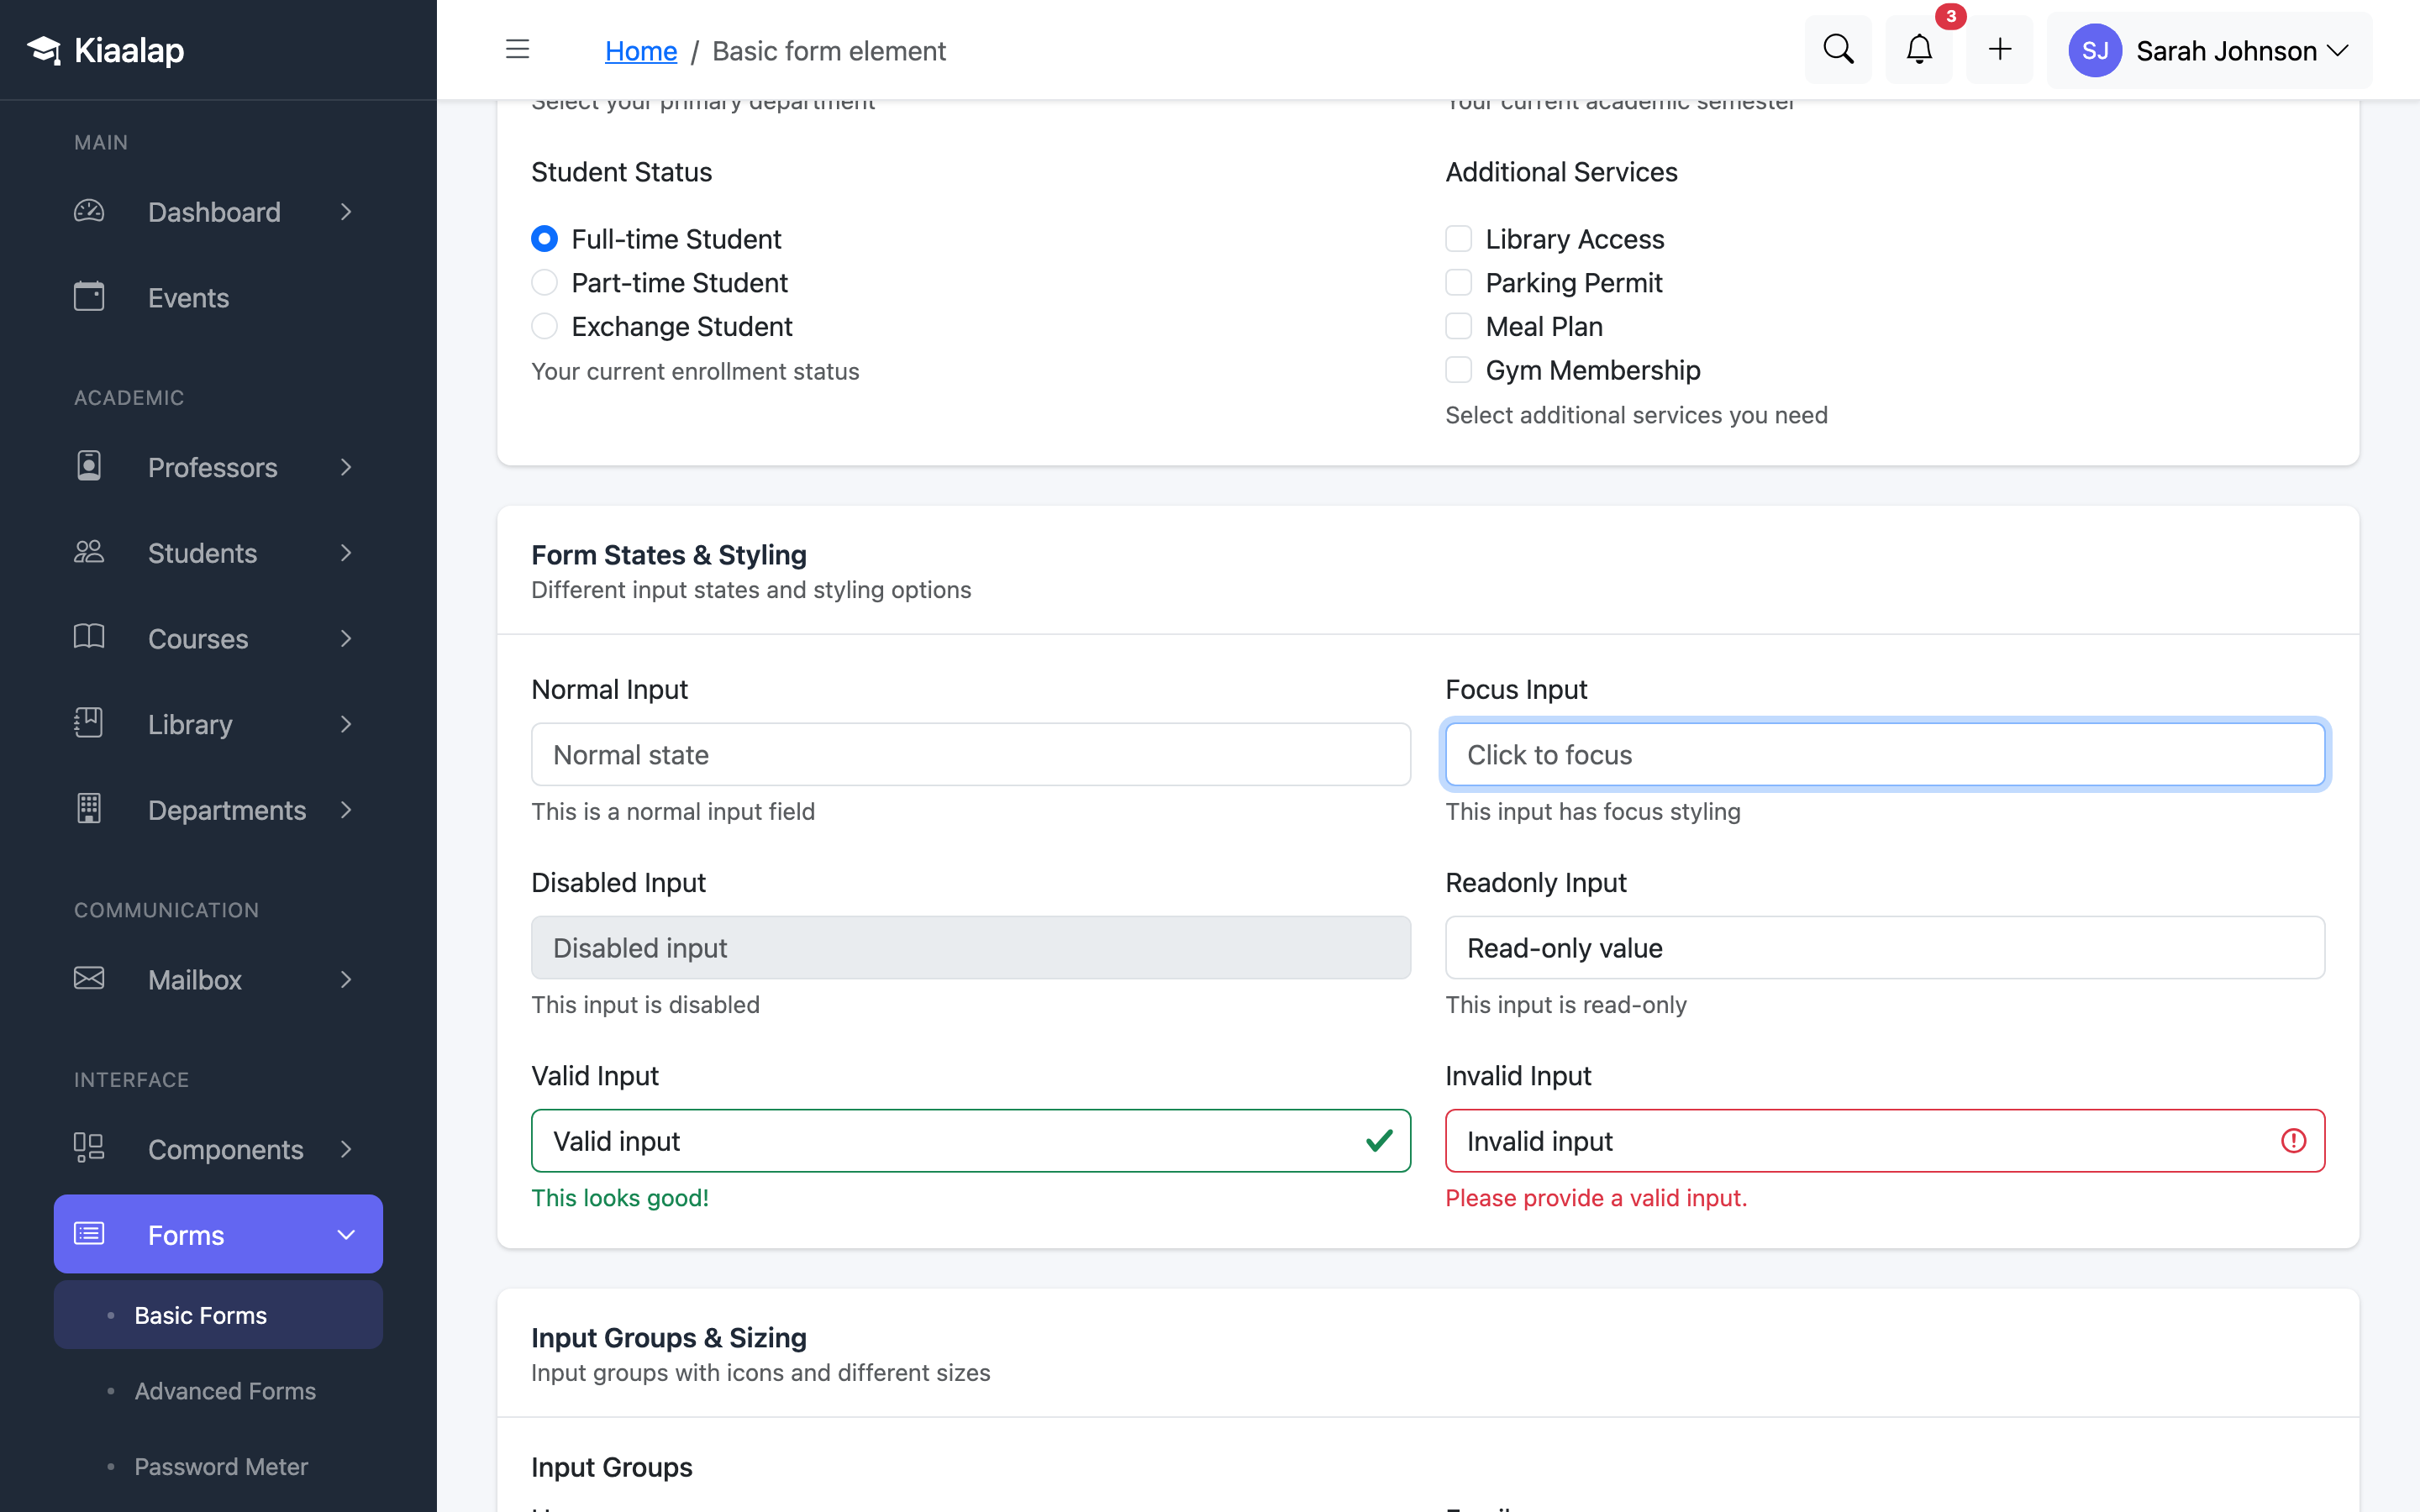Click the red notification count badge

pyautogui.click(x=1950, y=17)
